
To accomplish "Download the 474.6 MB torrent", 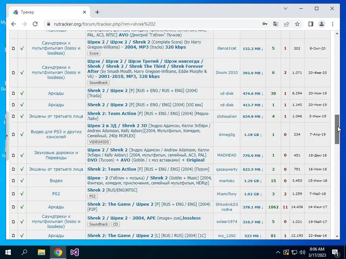I will click(x=253, y=93).
